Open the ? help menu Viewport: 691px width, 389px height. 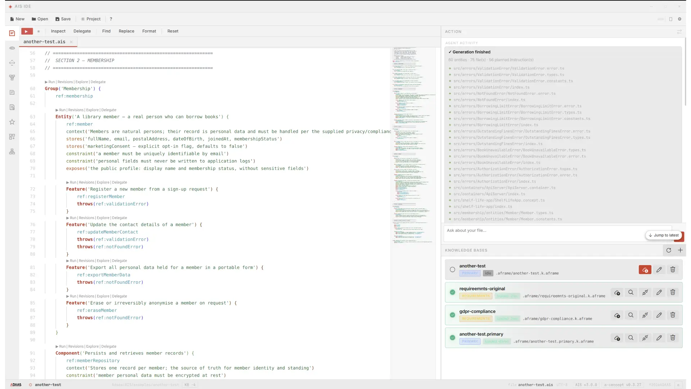tap(111, 19)
